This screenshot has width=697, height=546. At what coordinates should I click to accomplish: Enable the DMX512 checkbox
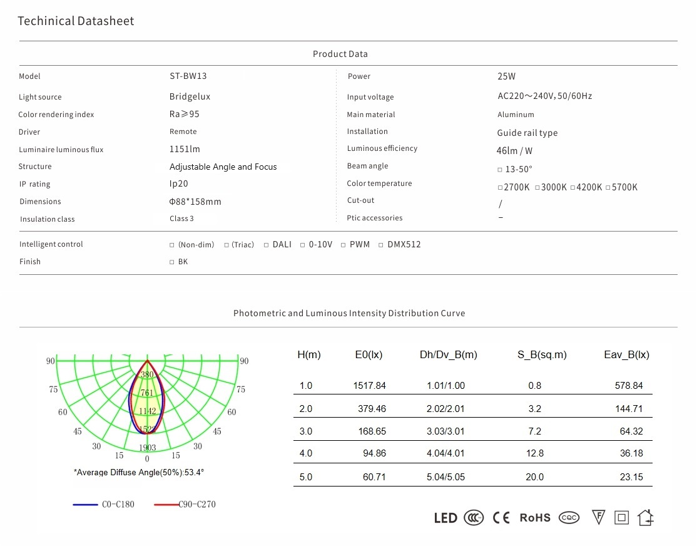pyautogui.click(x=381, y=245)
